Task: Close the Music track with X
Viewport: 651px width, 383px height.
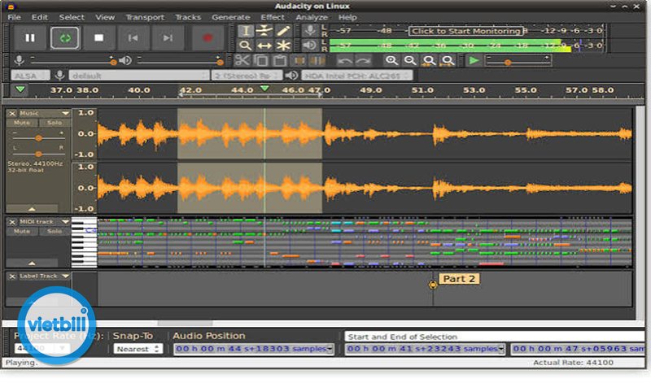Action: (12, 113)
